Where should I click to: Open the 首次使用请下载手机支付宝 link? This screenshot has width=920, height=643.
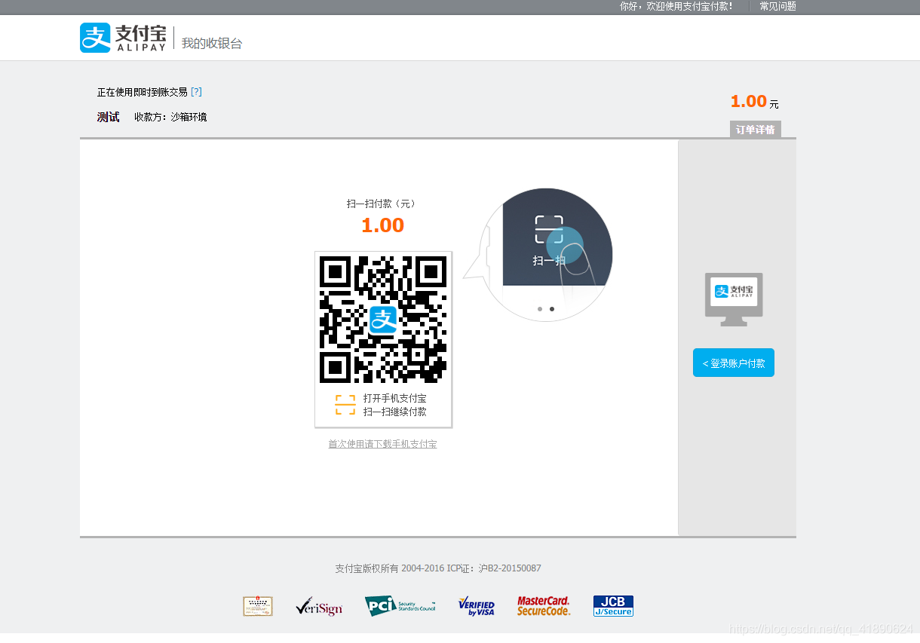[x=382, y=444]
